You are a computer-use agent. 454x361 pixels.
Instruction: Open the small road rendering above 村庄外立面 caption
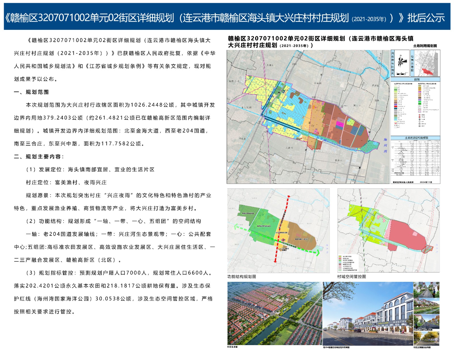426,322
